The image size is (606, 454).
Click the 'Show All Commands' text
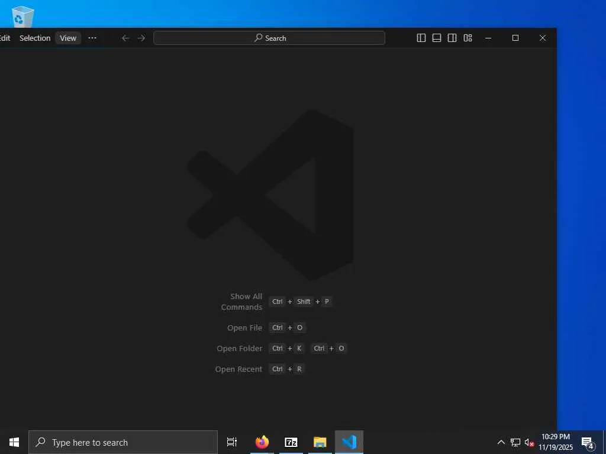241,301
